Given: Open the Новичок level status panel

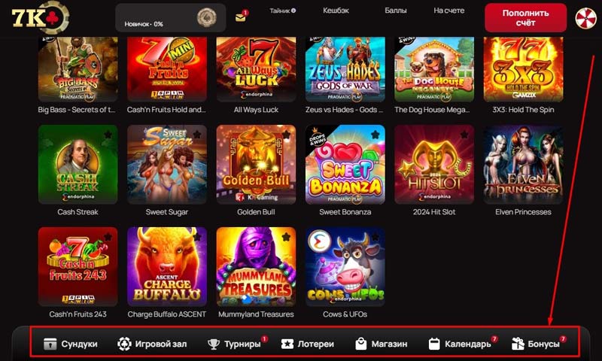Looking at the screenshot, I should coord(171,17).
